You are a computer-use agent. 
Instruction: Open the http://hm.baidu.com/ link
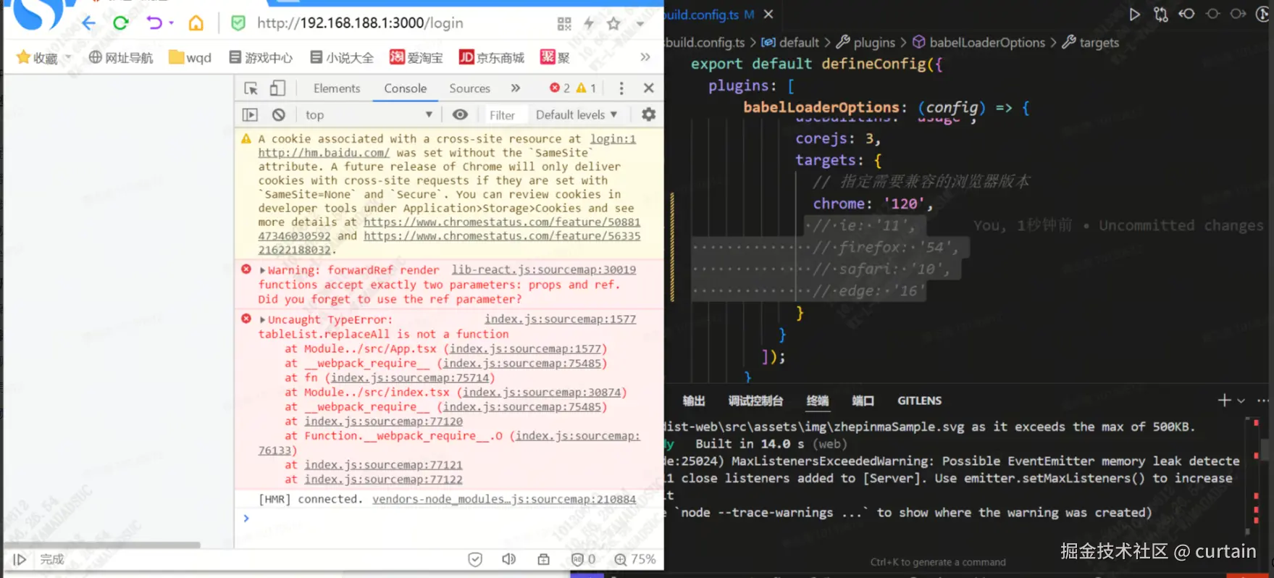point(324,153)
